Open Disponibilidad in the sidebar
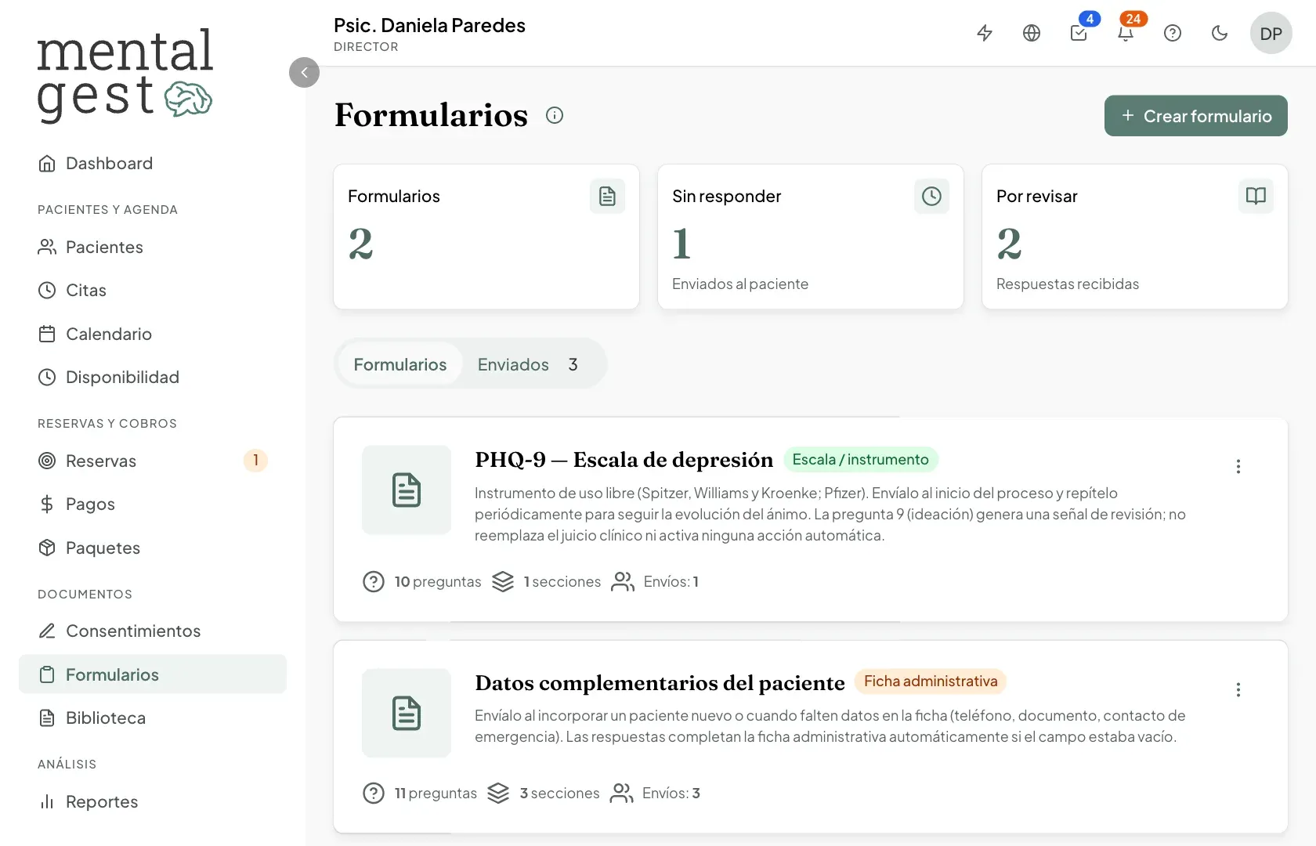The width and height of the screenshot is (1316, 846). (x=153, y=377)
